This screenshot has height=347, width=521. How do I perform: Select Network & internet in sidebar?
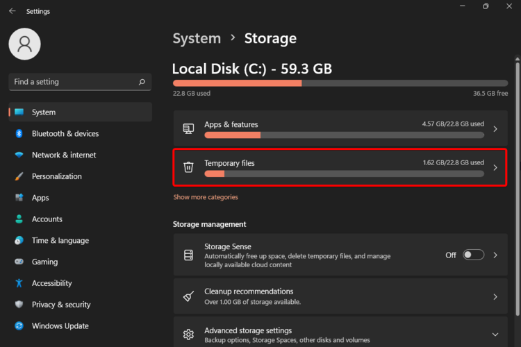pos(64,155)
